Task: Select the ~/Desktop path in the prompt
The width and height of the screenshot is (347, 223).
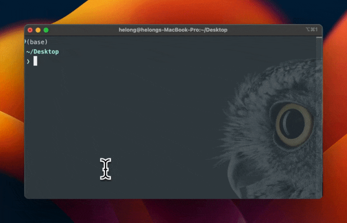Action: 43,52
